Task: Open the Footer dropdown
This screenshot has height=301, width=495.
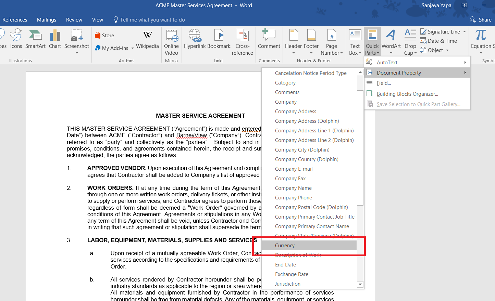Action: point(311,42)
